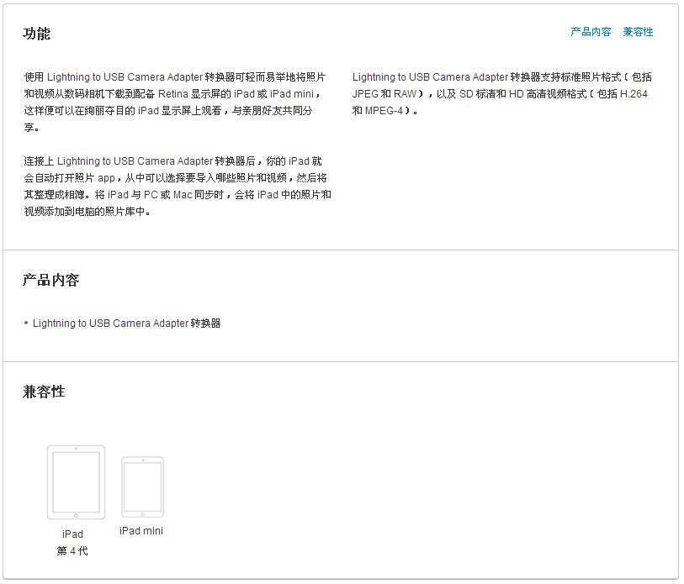Select the iPad 4th generation outline icon
This screenshot has width=684, height=584.
(x=76, y=482)
